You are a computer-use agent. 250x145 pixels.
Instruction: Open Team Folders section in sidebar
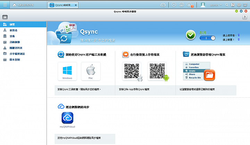click(23, 48)
